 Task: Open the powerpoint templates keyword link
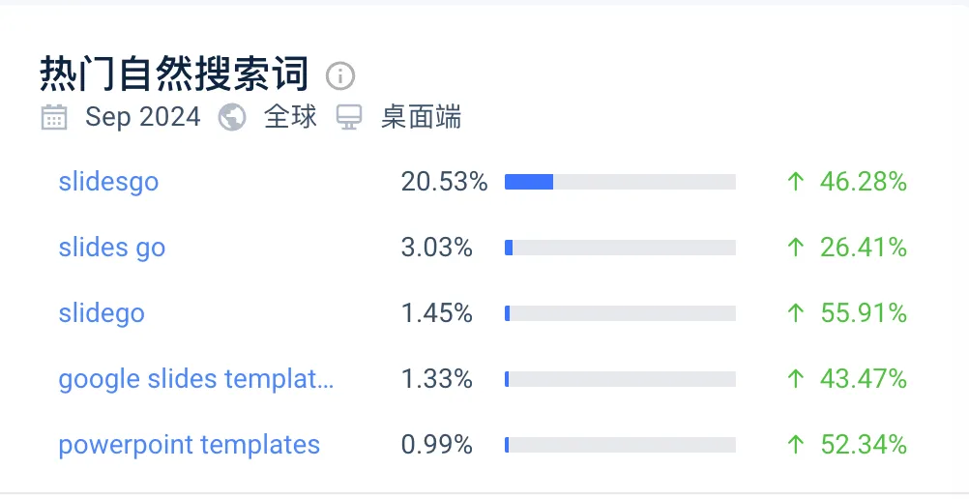(x=190, y=445)
